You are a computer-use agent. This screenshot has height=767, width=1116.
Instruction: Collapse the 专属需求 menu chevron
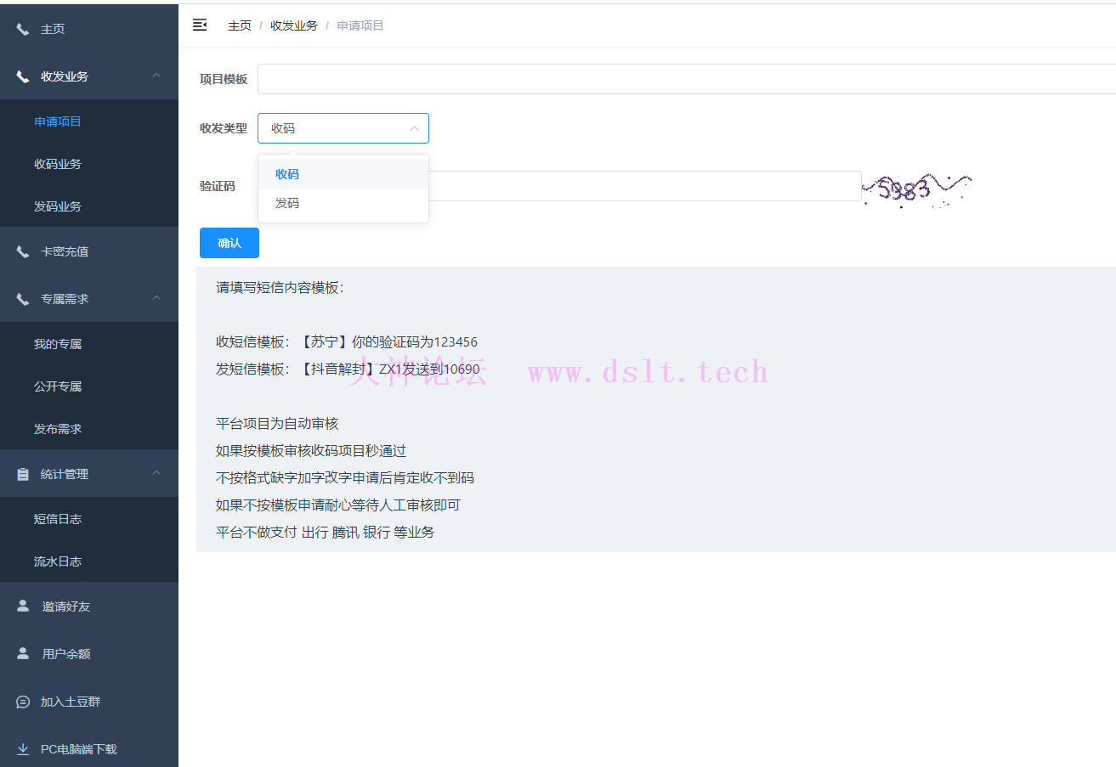click(x=156, y=299)
